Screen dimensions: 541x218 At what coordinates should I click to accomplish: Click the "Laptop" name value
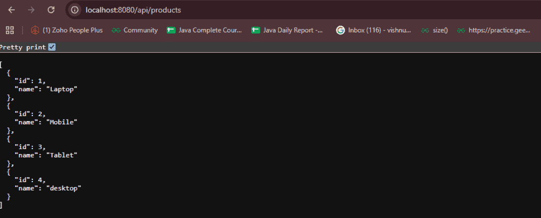click(62, 89)
